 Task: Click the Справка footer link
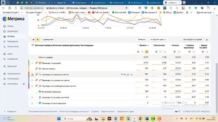point(95,111)
